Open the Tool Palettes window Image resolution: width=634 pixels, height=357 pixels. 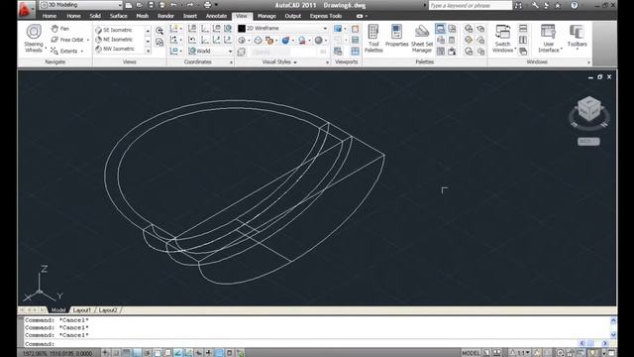[x=373, y=38]
